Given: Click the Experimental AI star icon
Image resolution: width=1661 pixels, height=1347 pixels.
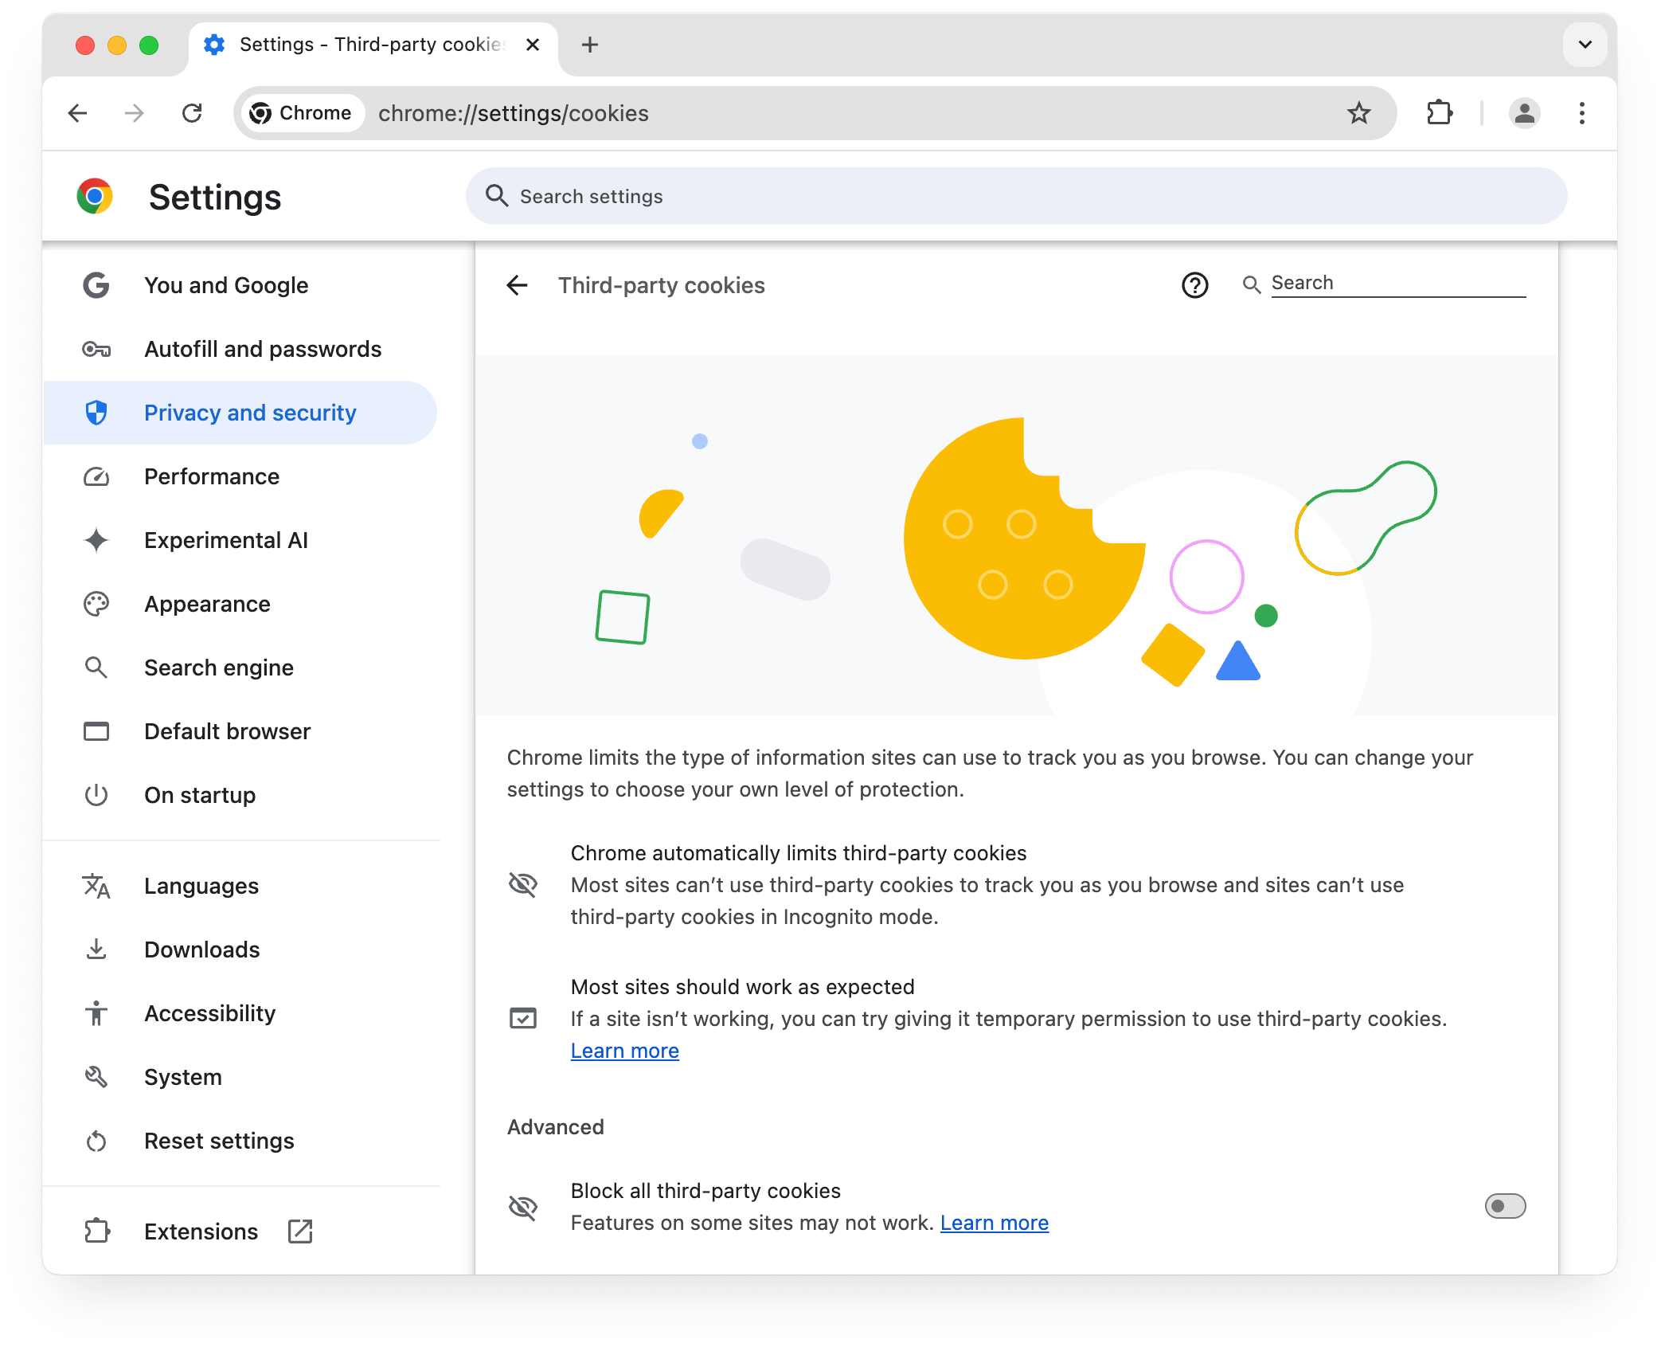Looking at the screenshot, I should click(x=98, y=540).
